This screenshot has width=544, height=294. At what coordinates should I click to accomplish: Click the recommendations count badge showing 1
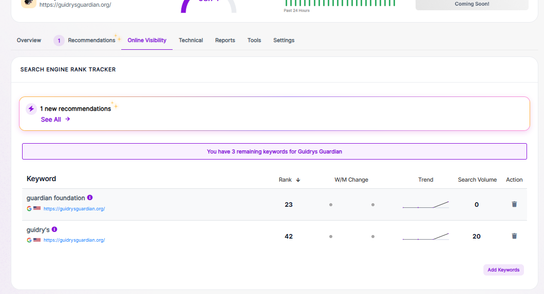pyautogui.click(x=59, y=41)
